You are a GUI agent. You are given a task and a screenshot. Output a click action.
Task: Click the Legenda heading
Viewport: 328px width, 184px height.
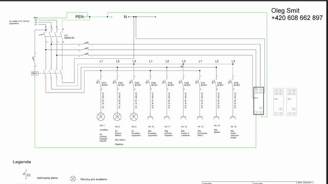pyautogui.click(x=22, y=162)
